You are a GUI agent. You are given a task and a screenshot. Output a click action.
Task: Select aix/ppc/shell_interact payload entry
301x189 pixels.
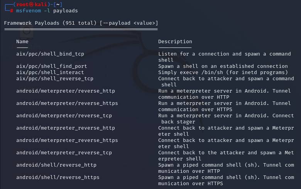click(50, 73)
